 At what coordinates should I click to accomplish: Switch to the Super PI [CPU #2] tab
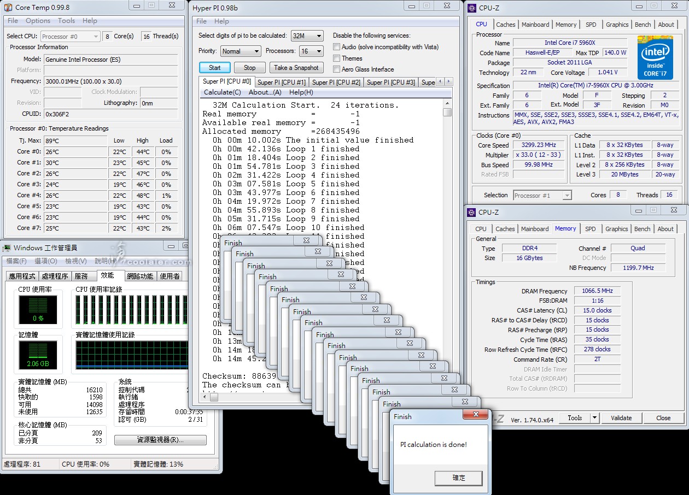(x=336, y=82)
